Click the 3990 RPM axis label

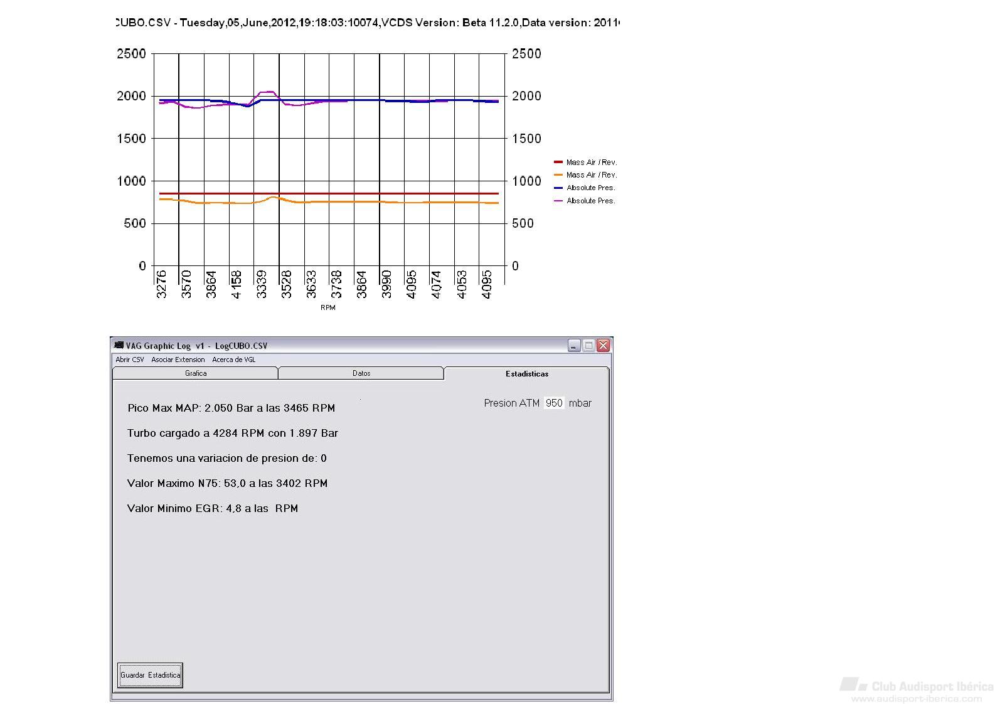pyautogui.click(x=386, y=284)
